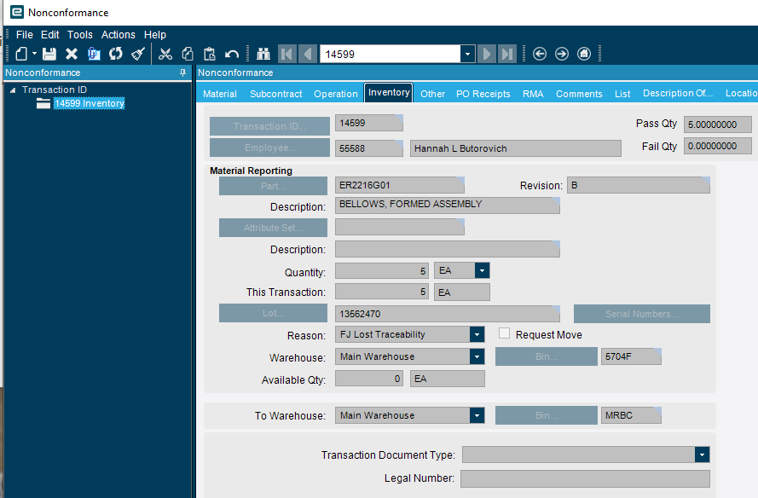Switch to the RMA tab

(x=533, y=94)
